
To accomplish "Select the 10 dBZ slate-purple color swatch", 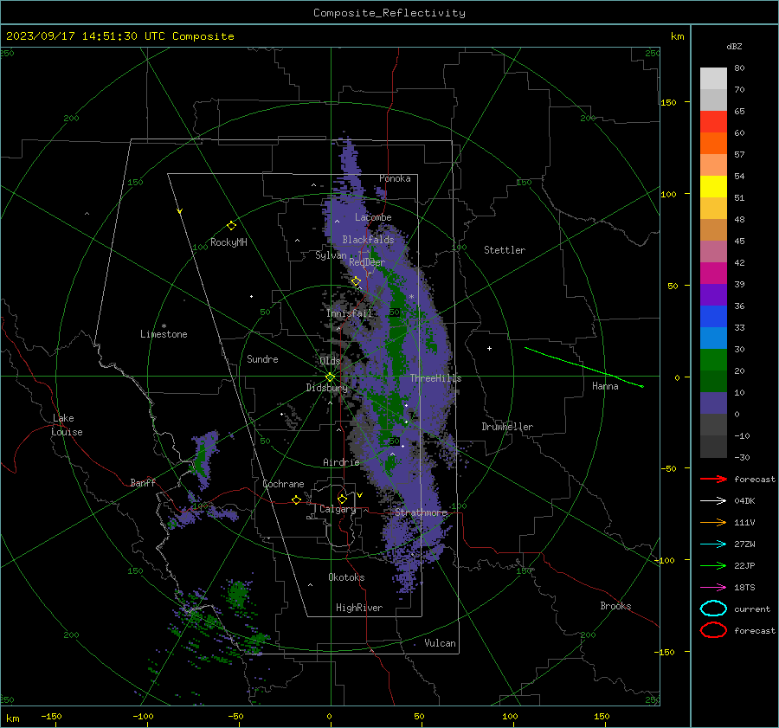I will (x=713, y=403).
